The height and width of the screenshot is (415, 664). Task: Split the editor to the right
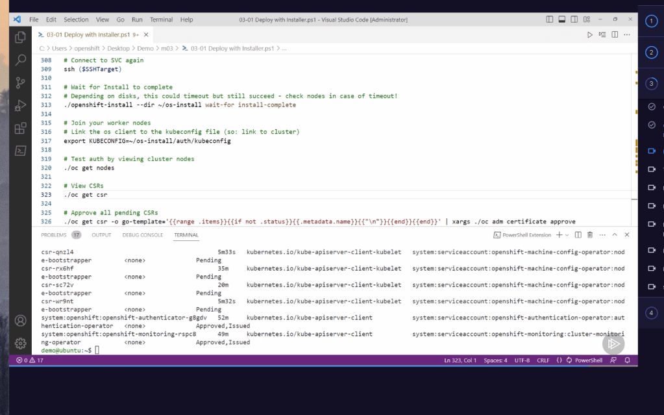(x=615, y=35)
